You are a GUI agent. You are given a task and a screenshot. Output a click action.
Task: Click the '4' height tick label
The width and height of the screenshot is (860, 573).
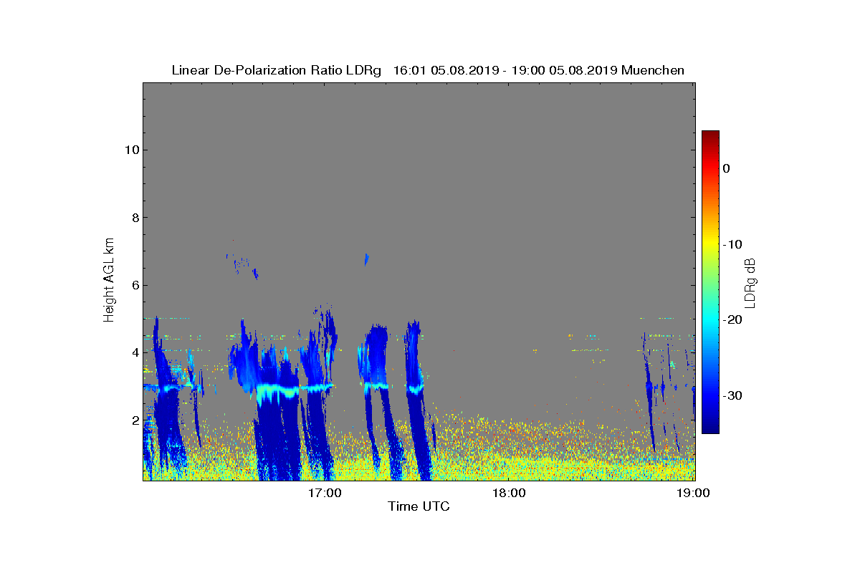(134, 352)
